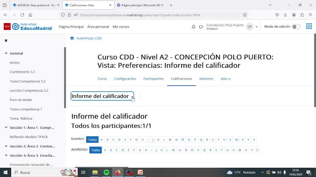The width and height of the screenshot is (316, 177).
Task: Open the EducaMadrid apps grid icon
Action: pyautogui.click(x=309, y=26)
